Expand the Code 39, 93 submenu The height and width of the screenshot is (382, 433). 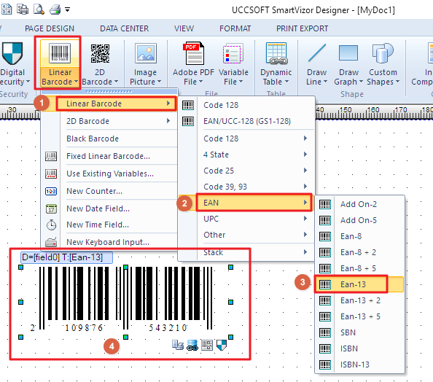tap(246, 187)
